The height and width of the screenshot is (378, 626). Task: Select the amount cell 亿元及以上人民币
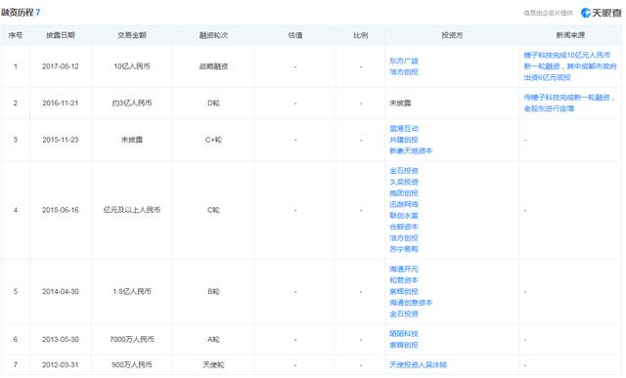[x=132, y=210]
